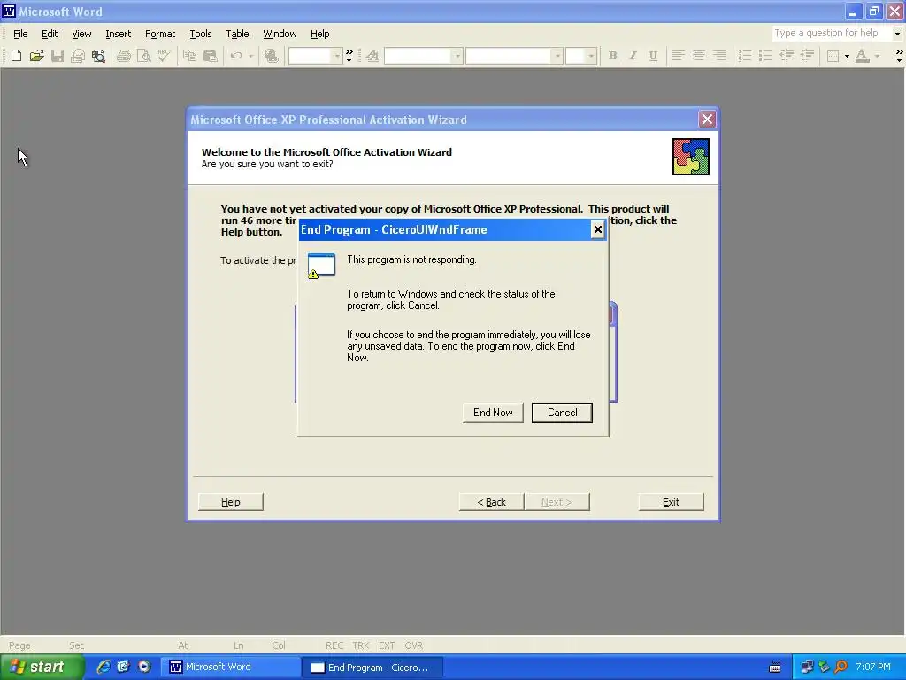The image size is (906, 680).
Task: Open the Window menu
Action: click(x=280, y=34)
